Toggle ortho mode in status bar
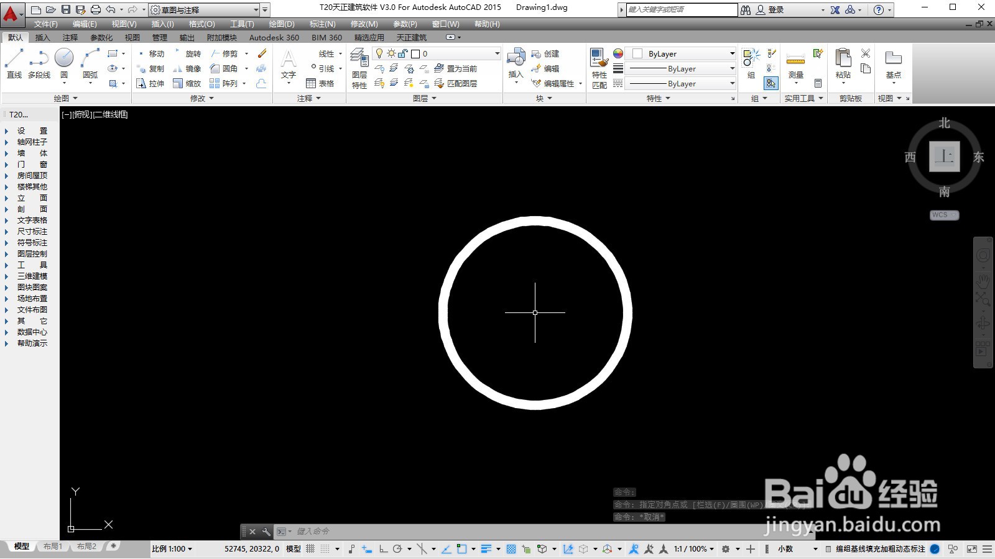The image size is (995, 559). tap(383, 549)
